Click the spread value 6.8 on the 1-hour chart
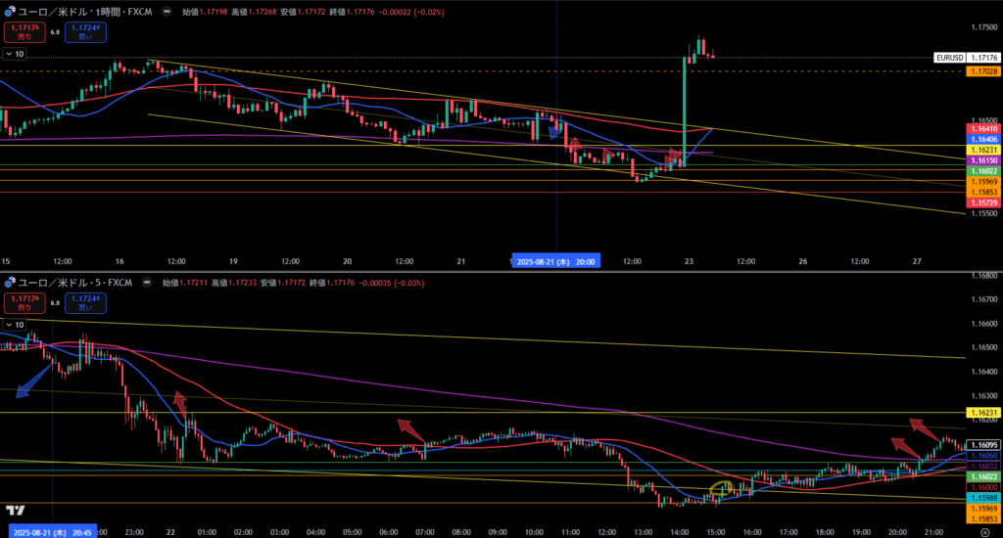Image resolution: width=1003 pixels, height=538 pixels. (55, 32)
